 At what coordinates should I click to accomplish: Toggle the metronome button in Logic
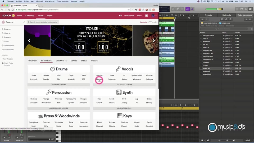pyautogui.click(x=192, y=9)
